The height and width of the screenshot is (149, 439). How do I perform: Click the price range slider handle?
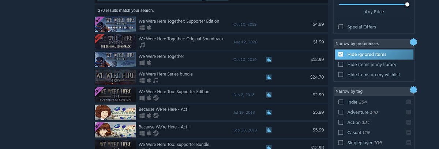tap(407, 4)
